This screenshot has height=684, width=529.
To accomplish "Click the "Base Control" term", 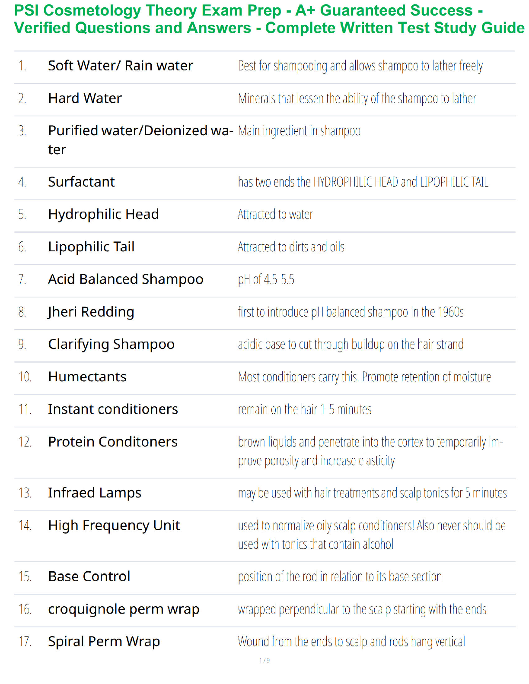I will pos(89,576).
